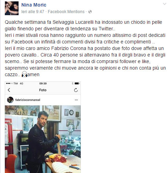The width and height of the screenshot is (167, 173).
Task: Click the 4G network indicator
Action: (21, 83)
